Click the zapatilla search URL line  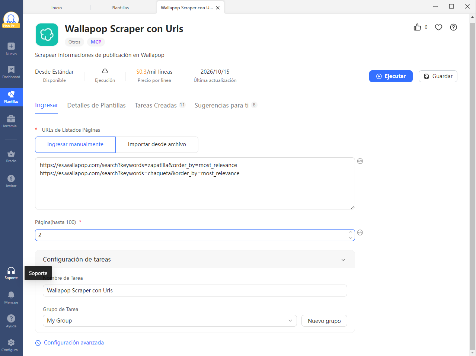click(138, 165)
